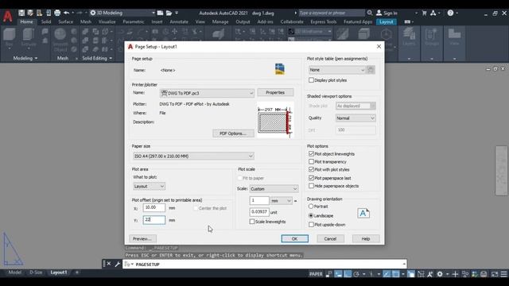Click the Help question mark icon
Image resolution: width=509 pixels, height=286 pixels.
point(450,13)
